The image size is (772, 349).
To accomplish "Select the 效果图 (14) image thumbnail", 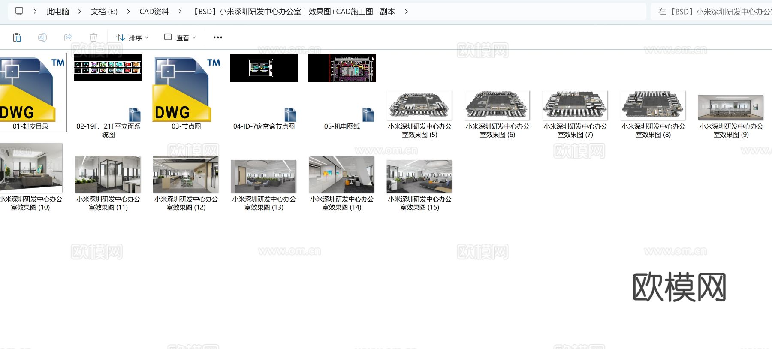I will point(341,174).
